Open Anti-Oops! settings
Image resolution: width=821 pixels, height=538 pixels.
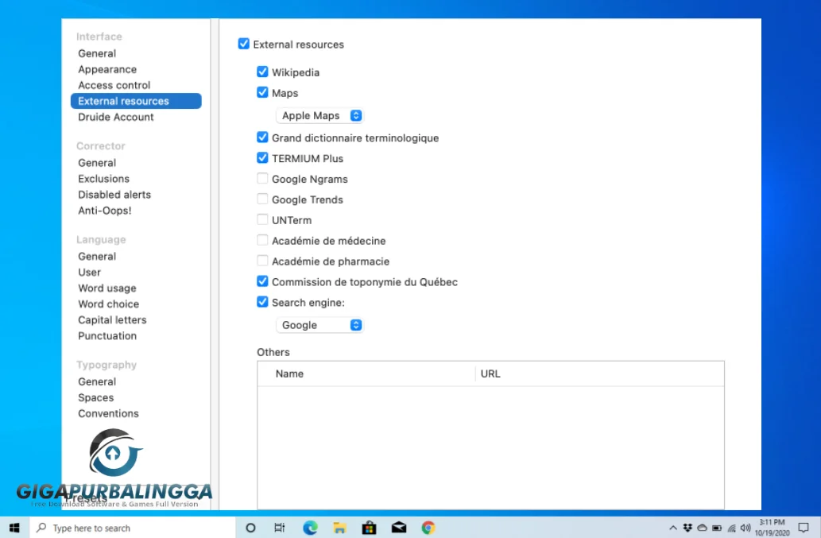point(105,211)
